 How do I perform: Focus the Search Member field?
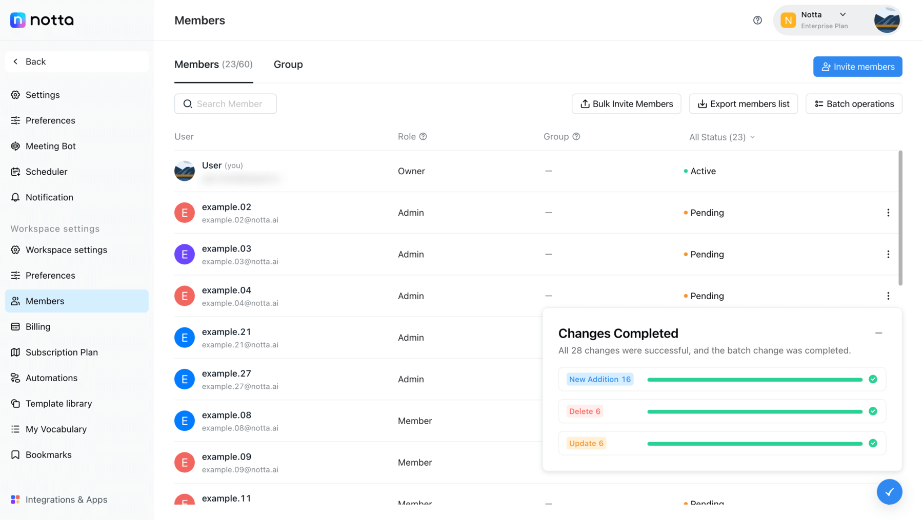(226, 103)
